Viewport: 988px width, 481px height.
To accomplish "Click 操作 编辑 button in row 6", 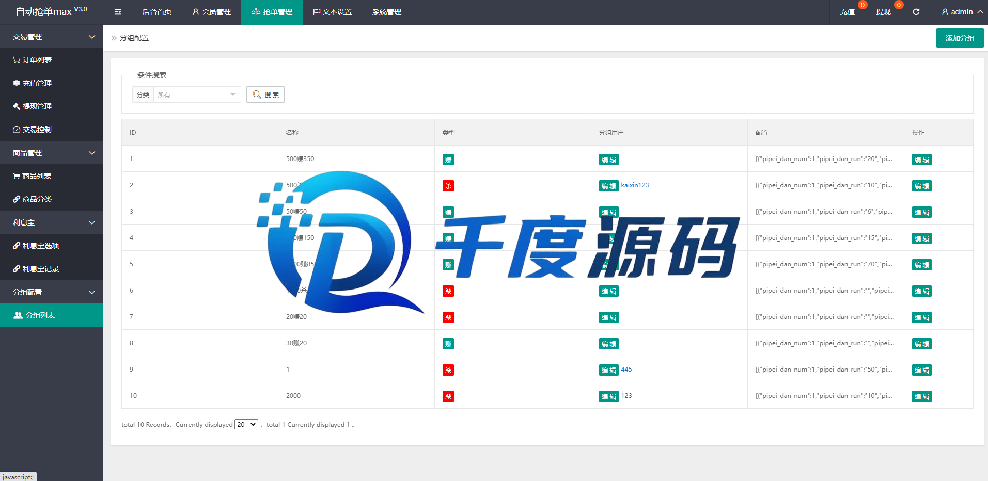I will click(922, 291).
